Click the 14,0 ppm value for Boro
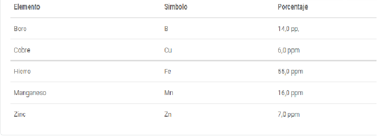Viewport: 378px width, 136px height. coord(289,29)
